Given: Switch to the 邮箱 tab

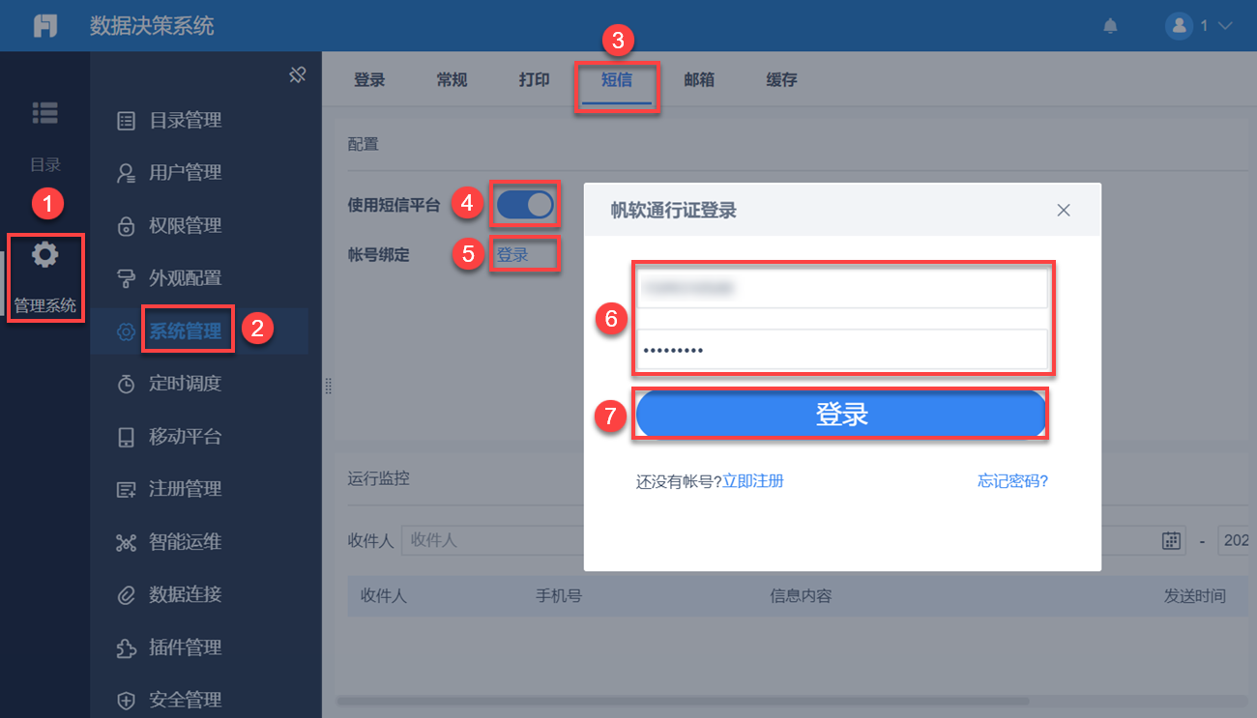Looking at the screenshot, I should [x=699, y=80].
